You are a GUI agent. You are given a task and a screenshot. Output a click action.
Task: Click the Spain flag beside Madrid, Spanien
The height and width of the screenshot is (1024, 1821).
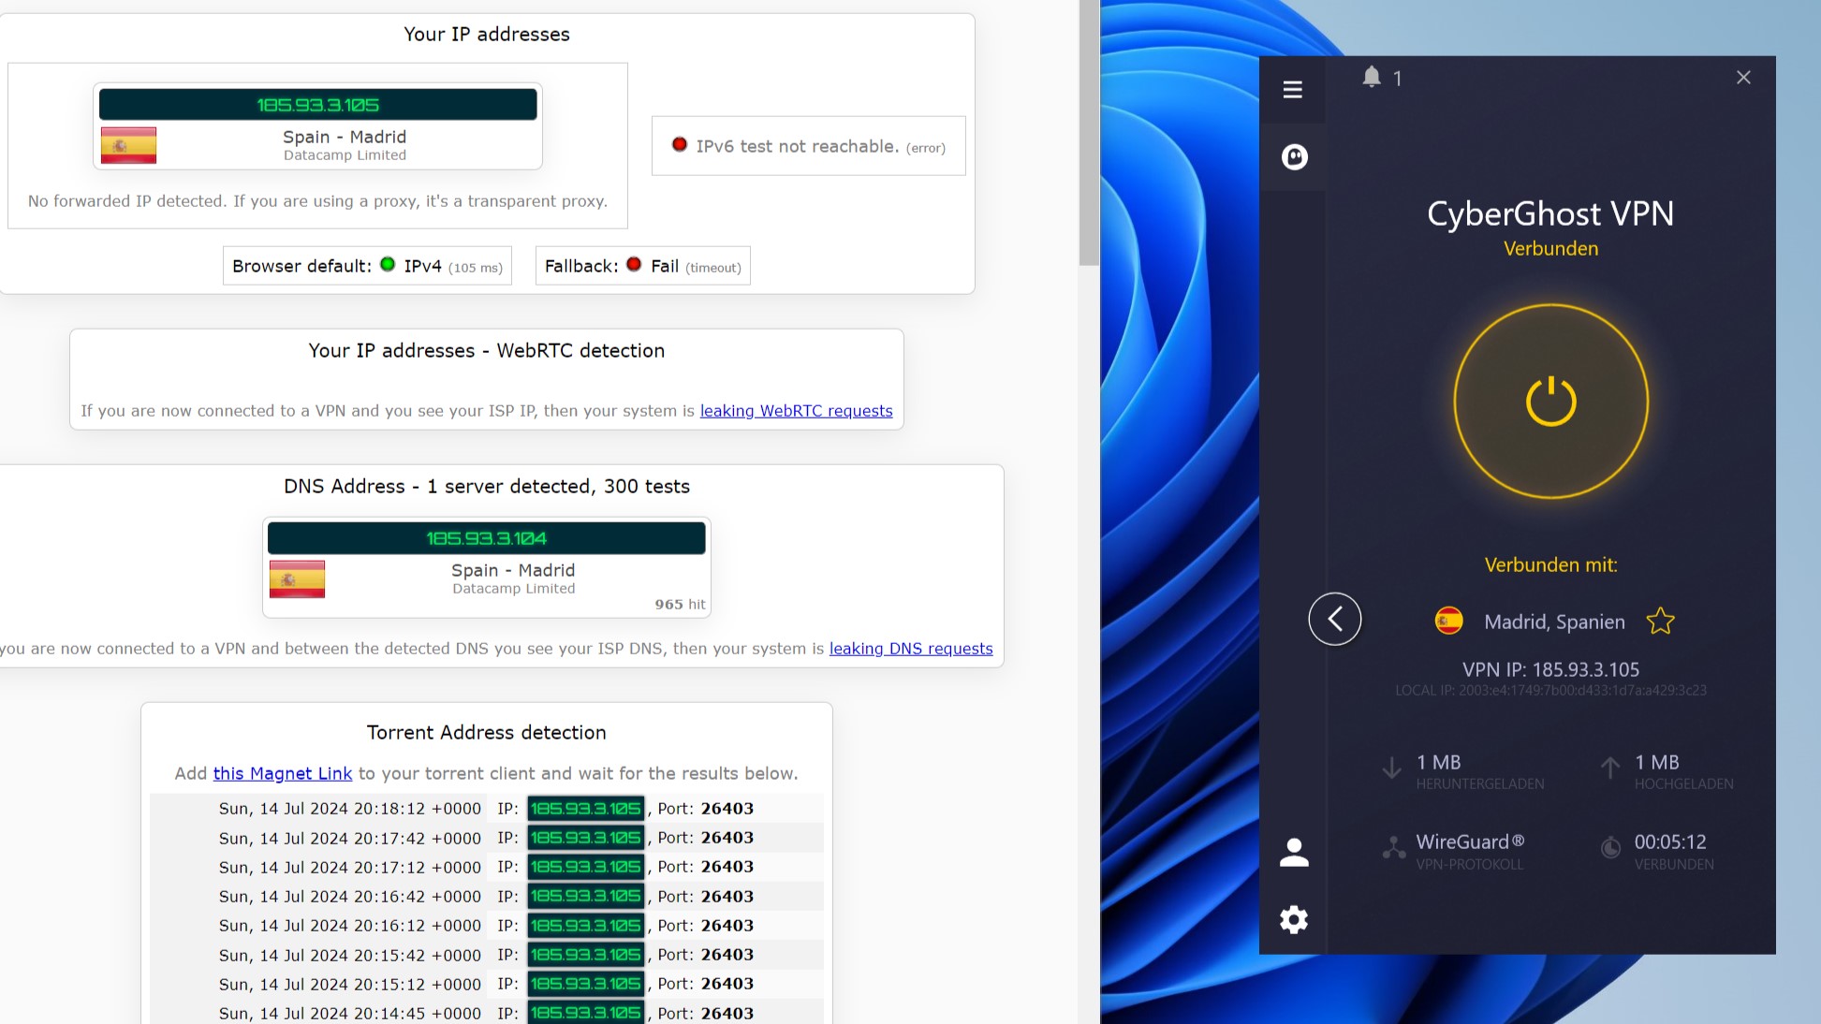coord(1448,621)
